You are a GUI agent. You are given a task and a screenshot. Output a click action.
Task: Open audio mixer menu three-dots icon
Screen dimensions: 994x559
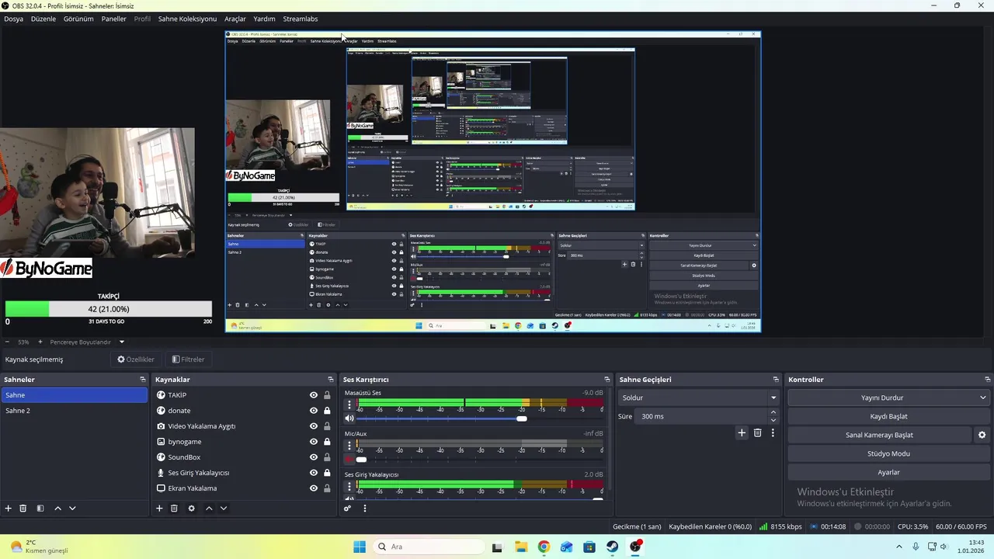pos(364,509)
